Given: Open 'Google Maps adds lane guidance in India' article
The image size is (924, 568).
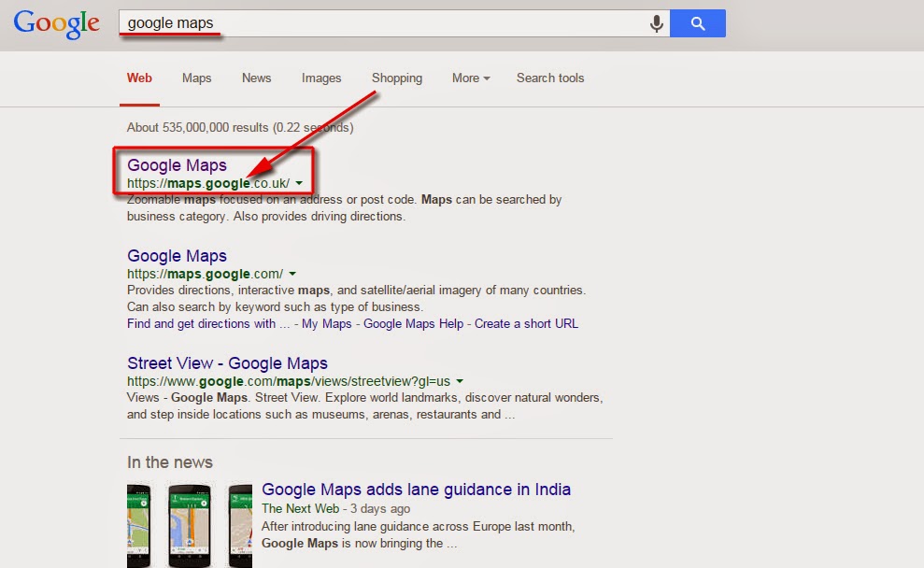Looking at the screenshot, I should click(x=416, y=490).
